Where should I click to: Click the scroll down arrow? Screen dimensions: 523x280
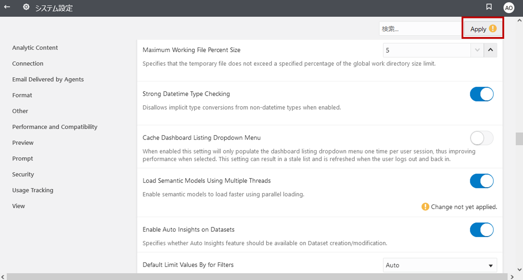[x=519, y=270]
